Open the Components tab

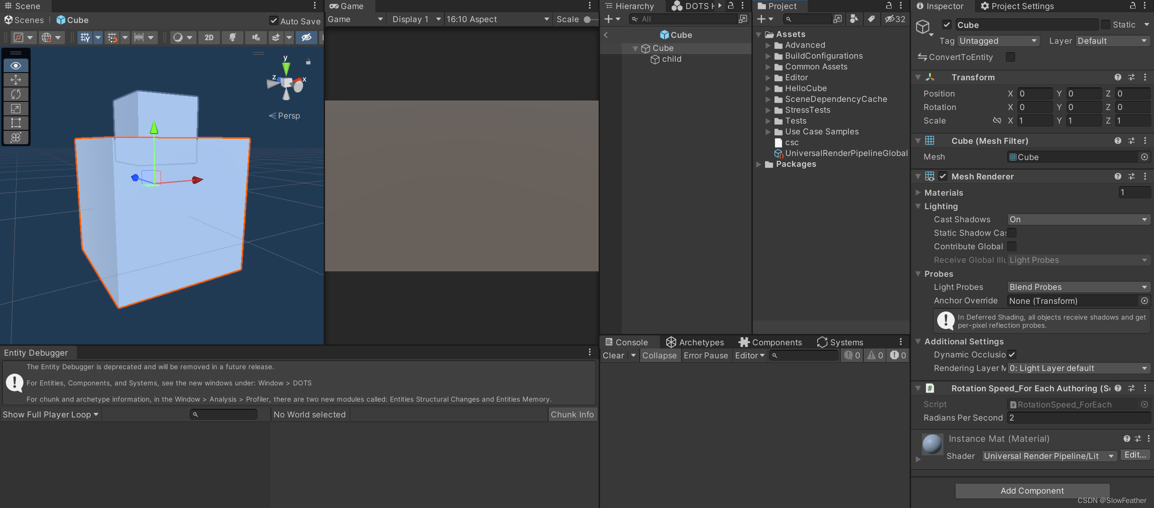[x=770, y=342]
